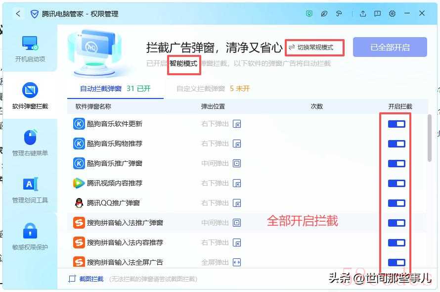Screen dimensions: 440x292
Task: Click 中间弹出 text for 酷狗音乐推广弹窗
Action: point(215,163)
